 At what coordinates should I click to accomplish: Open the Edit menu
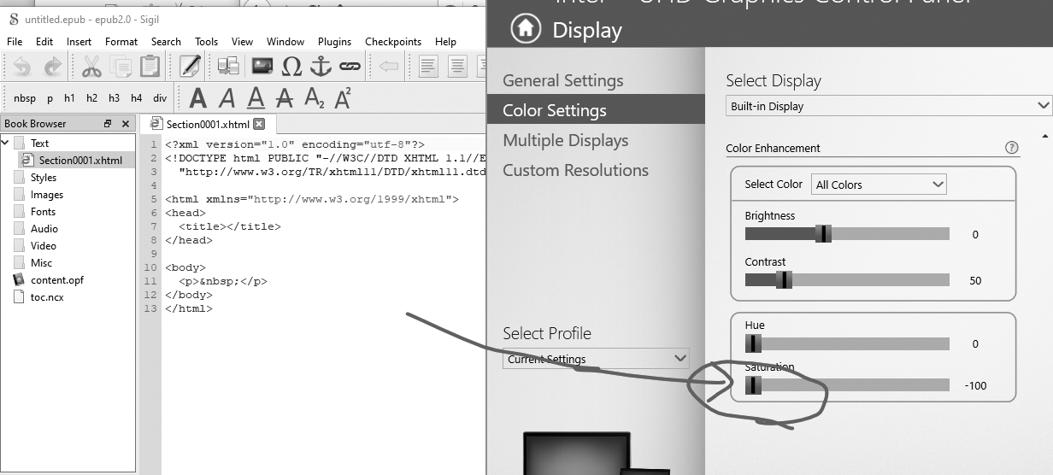click(44, 41)
